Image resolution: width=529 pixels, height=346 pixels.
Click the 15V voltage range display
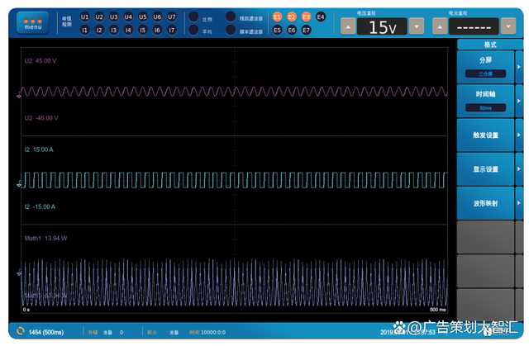[x=382, y=26]
